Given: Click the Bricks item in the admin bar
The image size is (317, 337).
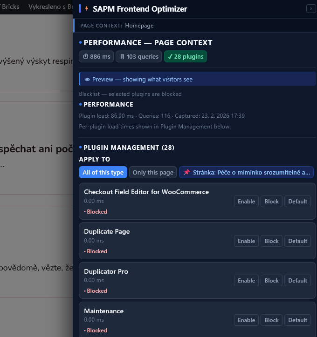Looking at the screenshot, I should (10, 7).
